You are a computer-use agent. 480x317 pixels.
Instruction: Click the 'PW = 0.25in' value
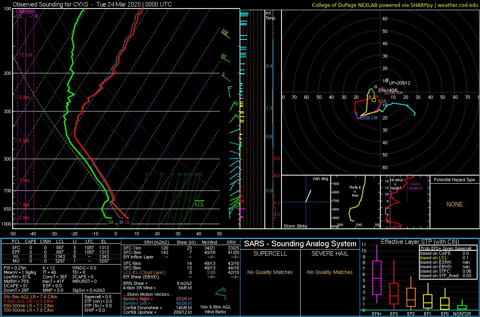point(16,268)
